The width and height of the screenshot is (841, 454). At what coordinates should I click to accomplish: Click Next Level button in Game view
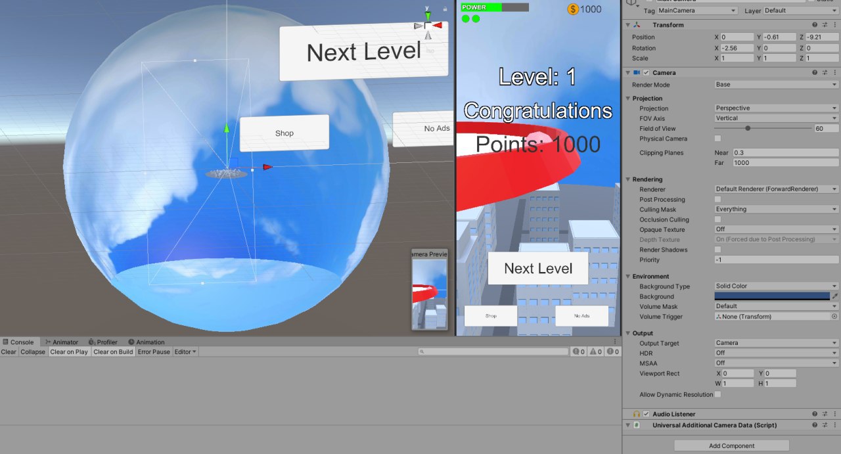[x=538, y=268]
